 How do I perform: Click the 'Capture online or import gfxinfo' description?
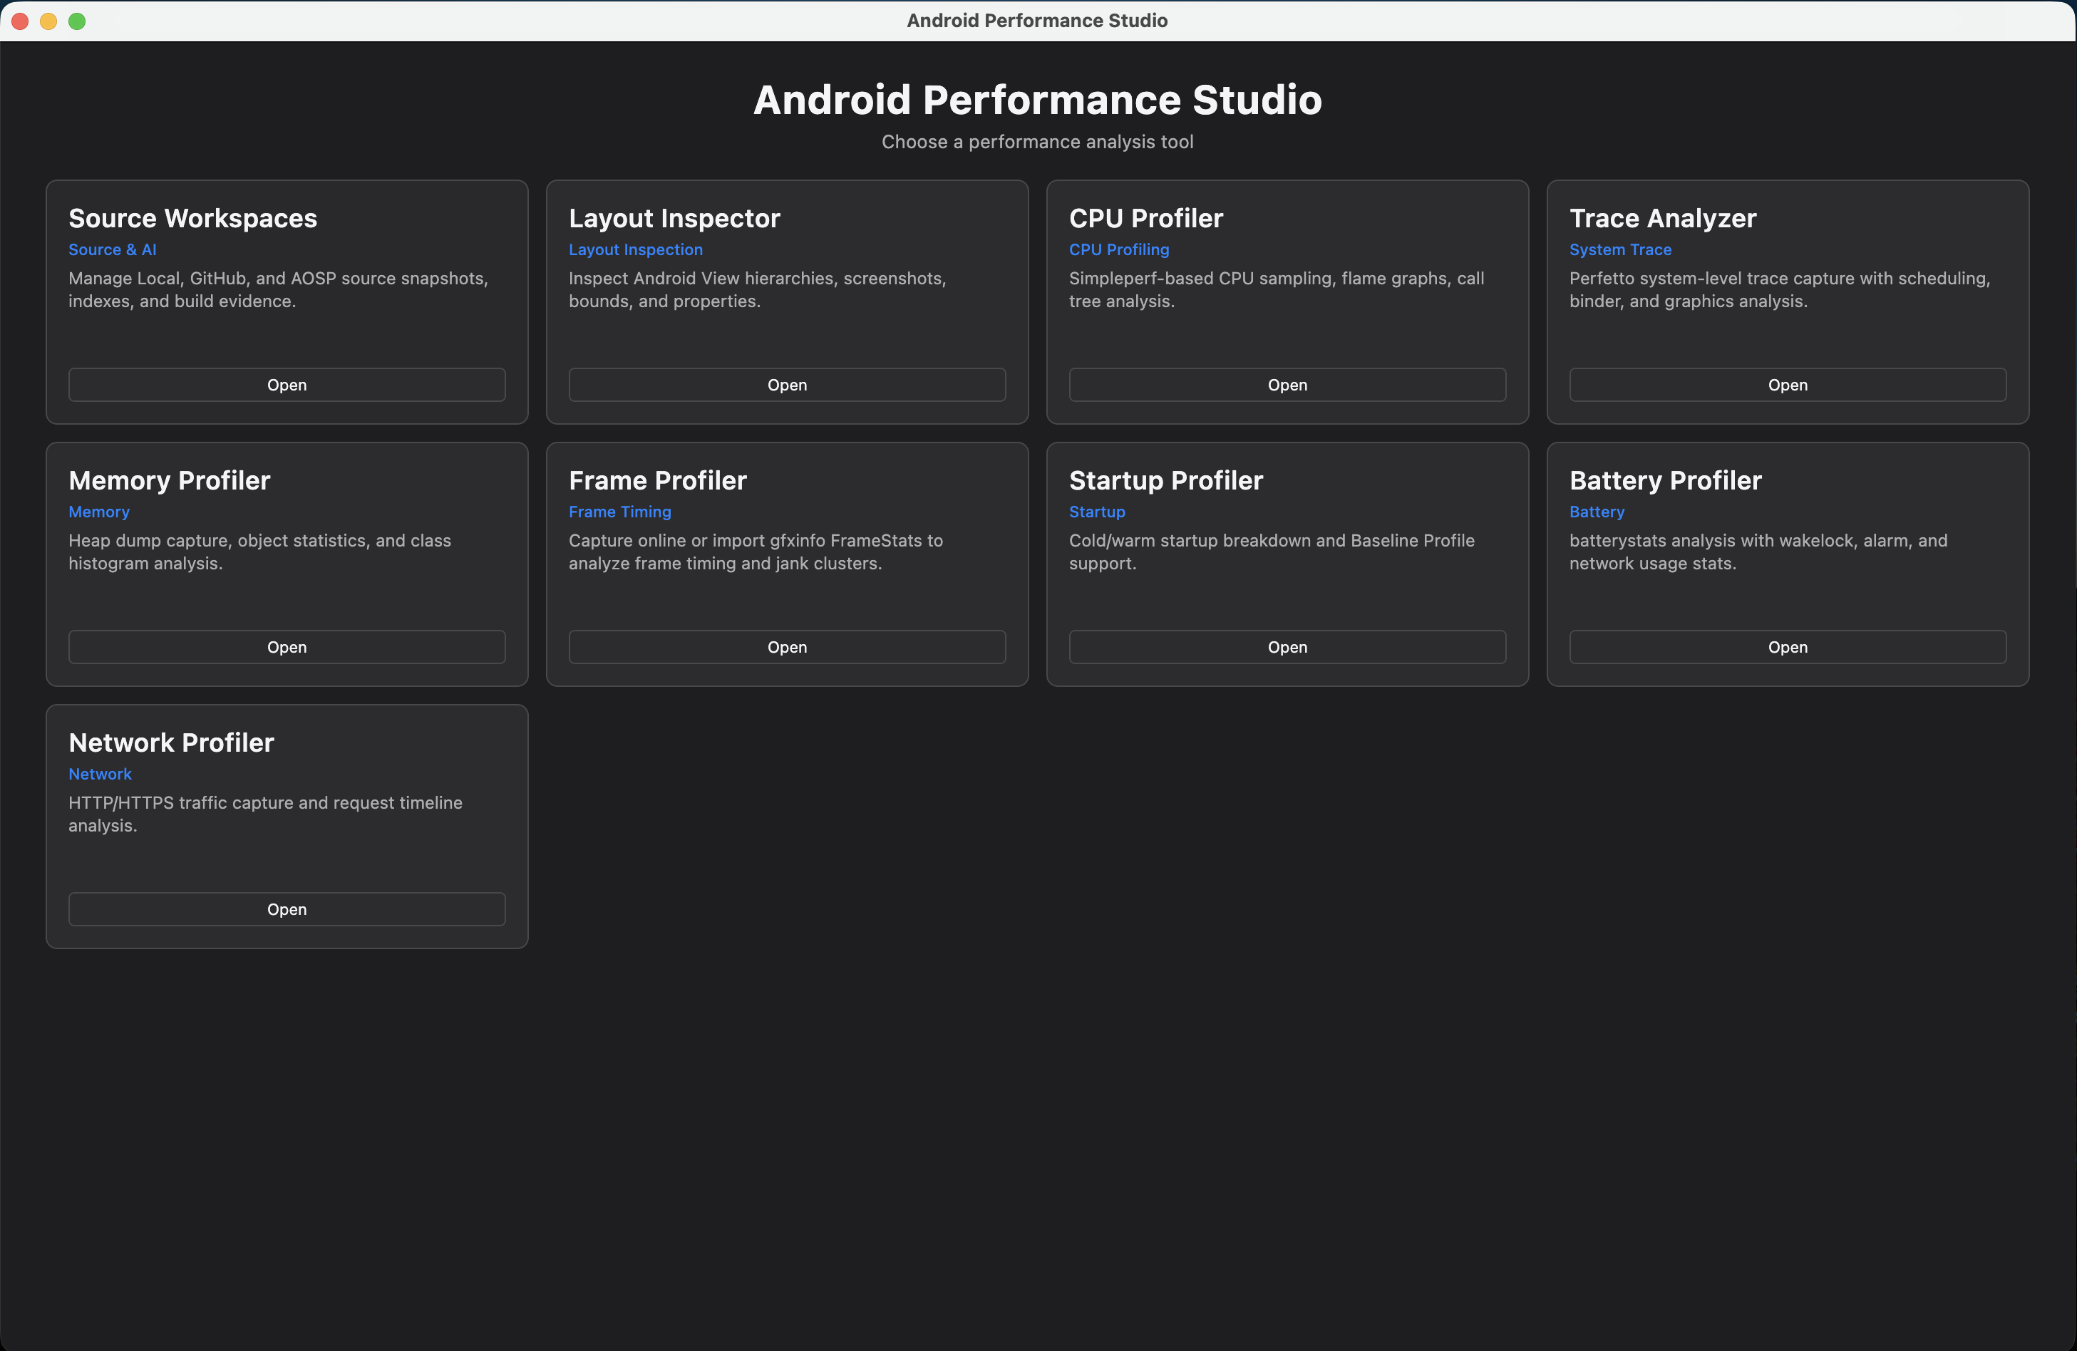tap(756, 552)
